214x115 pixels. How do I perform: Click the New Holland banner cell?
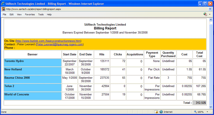tap(33, 71)
